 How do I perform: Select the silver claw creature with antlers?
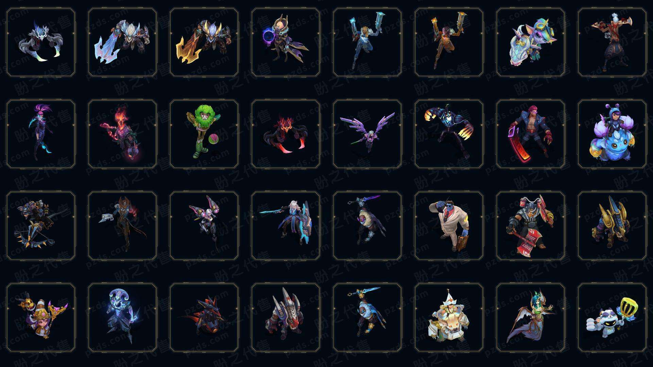point(41,42)
